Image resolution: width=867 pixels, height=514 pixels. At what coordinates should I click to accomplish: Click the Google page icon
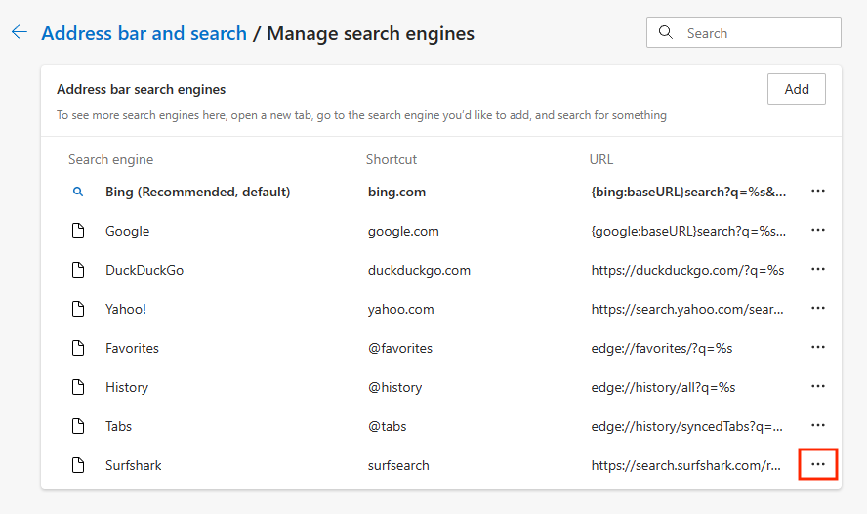[x=78, y=232]
